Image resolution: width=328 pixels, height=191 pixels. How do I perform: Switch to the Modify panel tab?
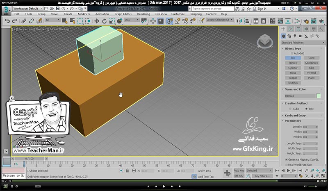[x=291, y=29]
